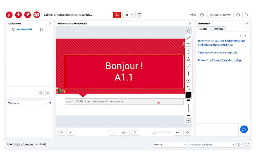Fit presentation to page button
256x160 pixels.
pyautogui.click(x=187, y=132)
